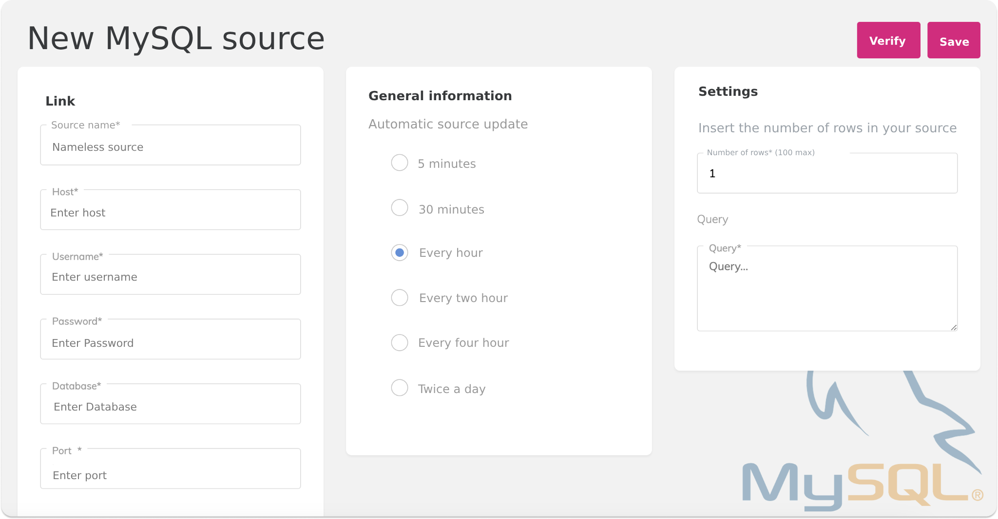Select the Username input field
This screenshot has height=519, width=998.
click(x=171, y=274)
